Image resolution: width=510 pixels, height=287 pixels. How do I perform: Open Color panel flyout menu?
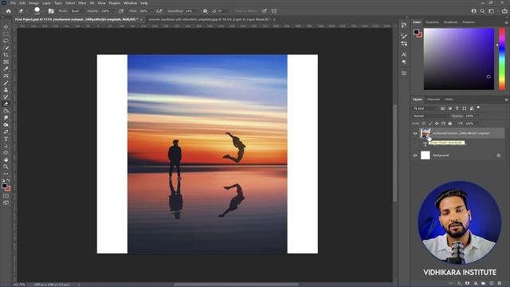point(507,22)
